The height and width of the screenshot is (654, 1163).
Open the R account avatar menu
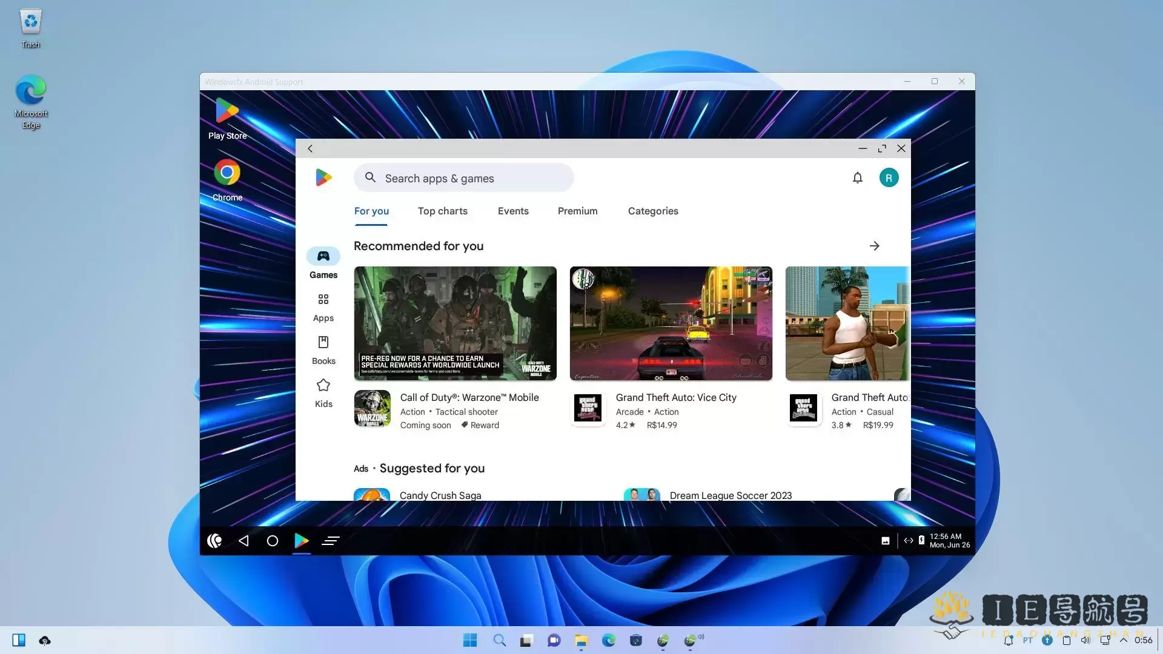tap(889, 177)
